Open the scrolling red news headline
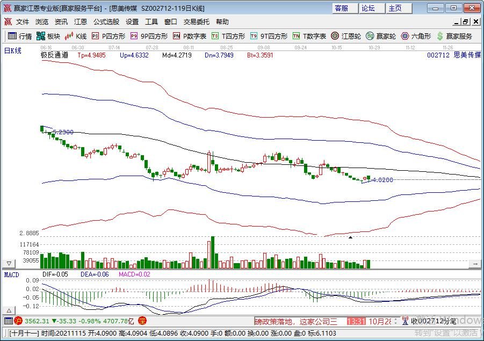484x341 pixels. 299,321
